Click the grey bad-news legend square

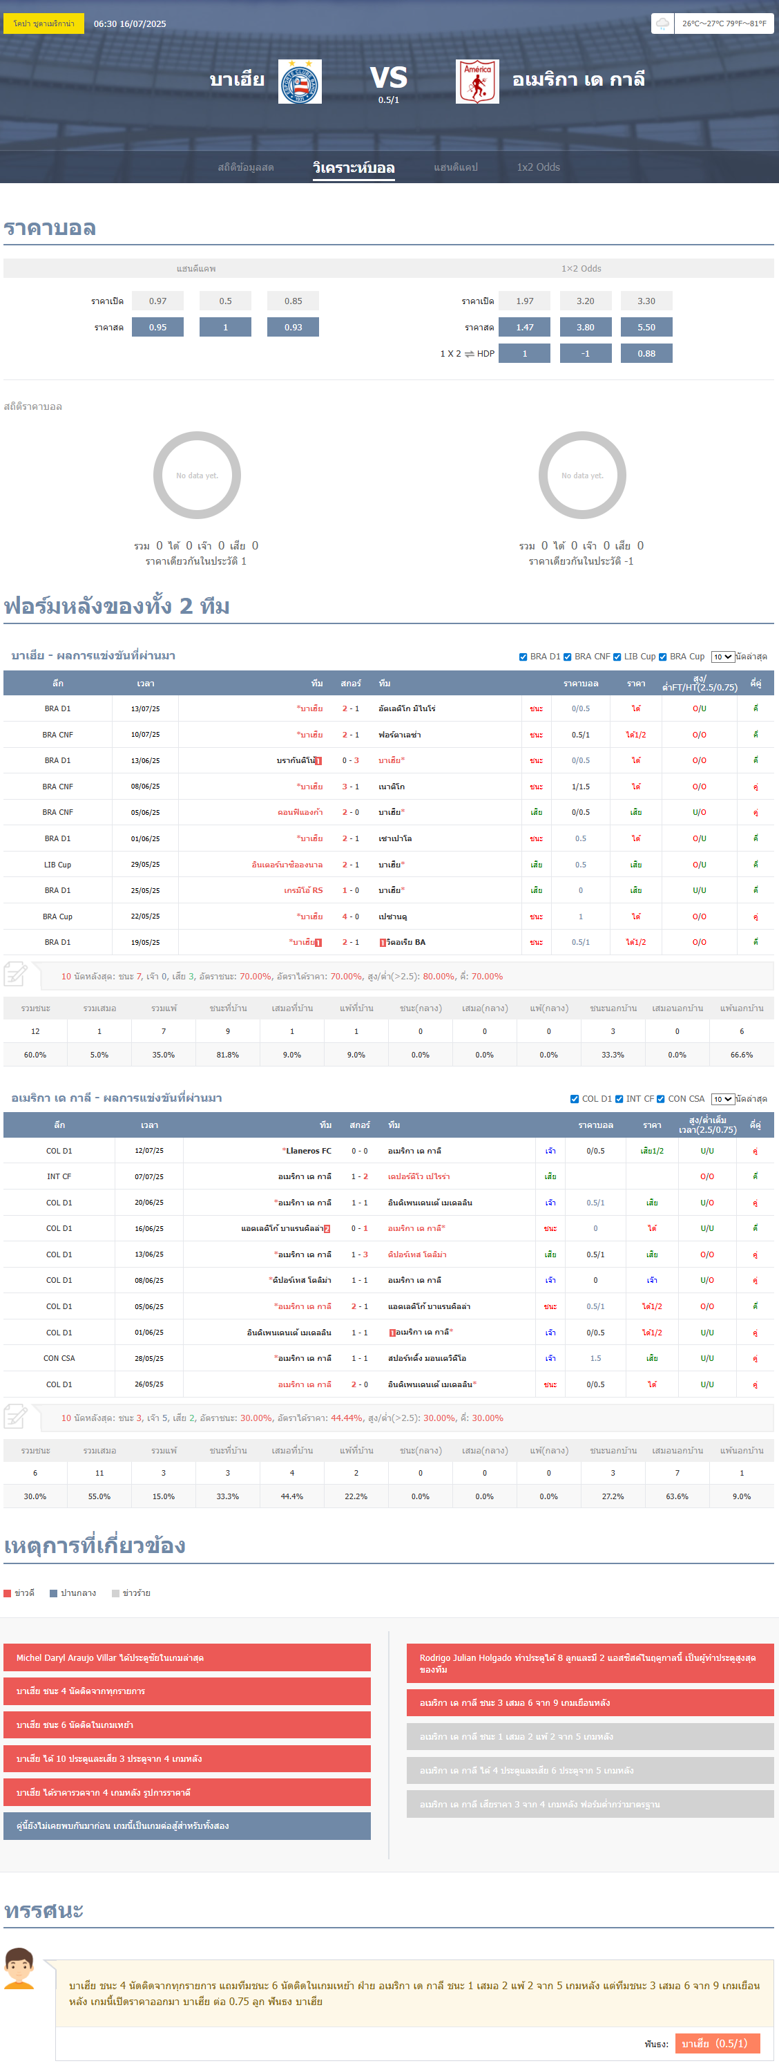tap(115, 1594)
